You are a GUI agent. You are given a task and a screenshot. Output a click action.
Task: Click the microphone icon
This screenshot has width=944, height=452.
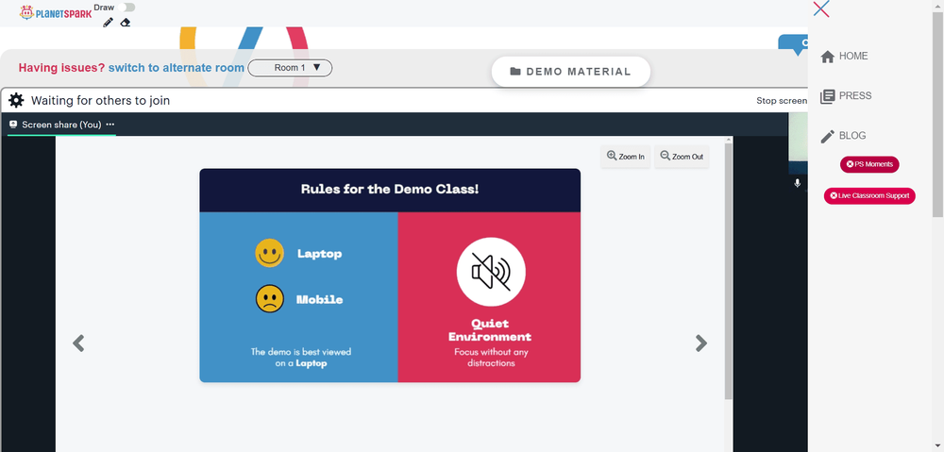pos(797,183)
